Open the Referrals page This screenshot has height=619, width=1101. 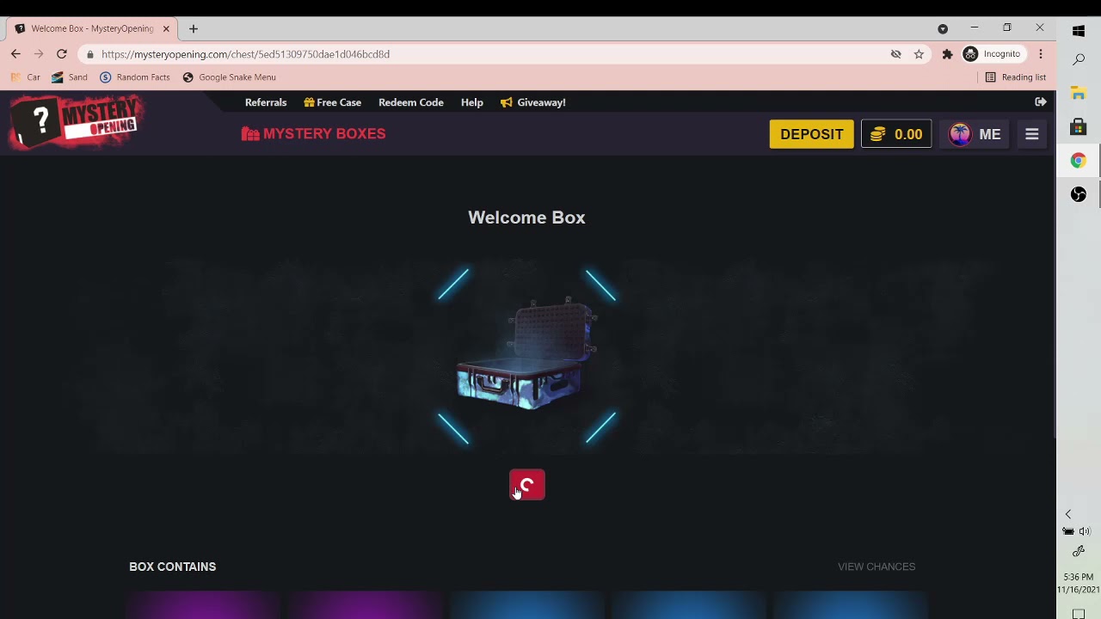[x=266, y=102]
